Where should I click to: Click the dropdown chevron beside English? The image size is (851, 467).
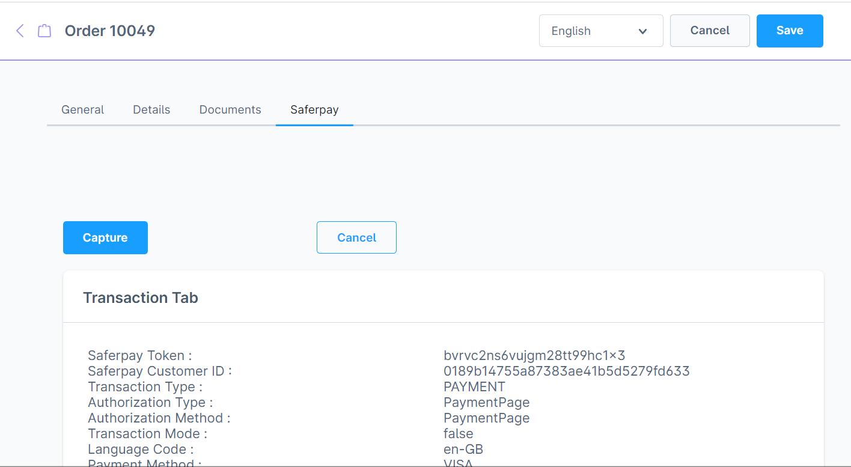pyautogui.click(x=642, y=31)
